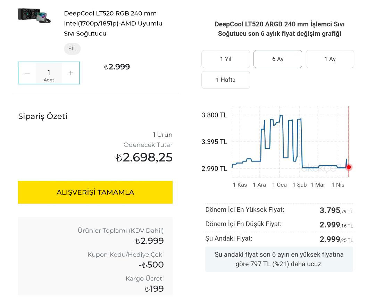Switch price chart to 1 Yıl
The width and height of the screenshot is (375, 300).
pos(226,59)
